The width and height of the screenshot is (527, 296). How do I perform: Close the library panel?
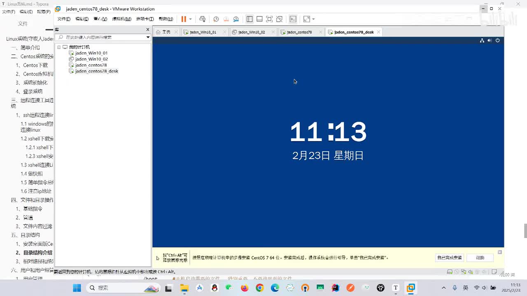pyautogui.click(x=148, y=30)
